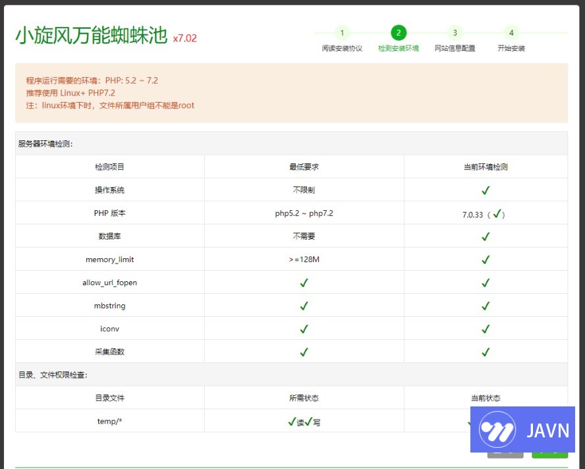
Task: Click the 操作系统 row label
Action: point(109,190)
